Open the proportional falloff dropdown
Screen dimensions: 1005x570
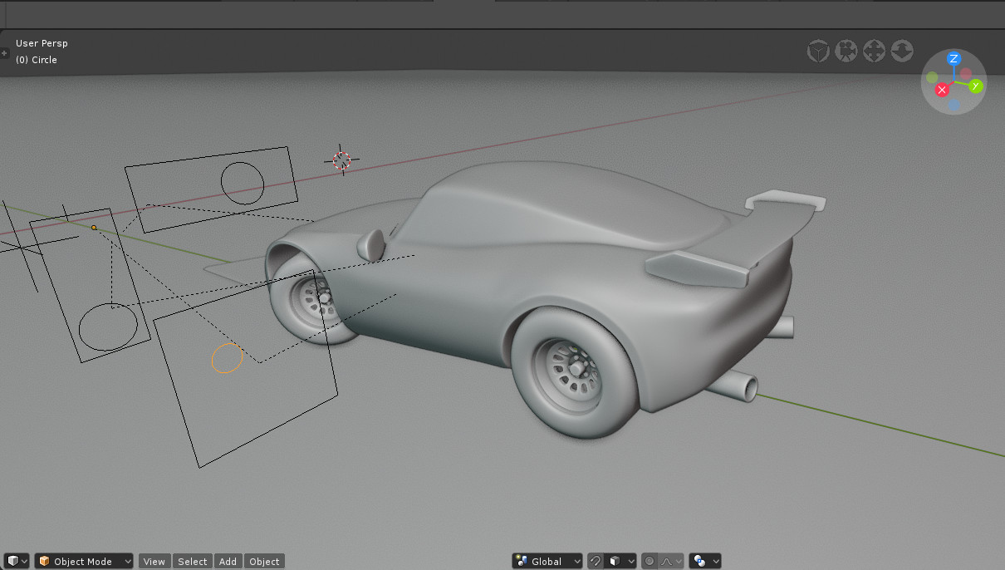click(x=672, y=562)
